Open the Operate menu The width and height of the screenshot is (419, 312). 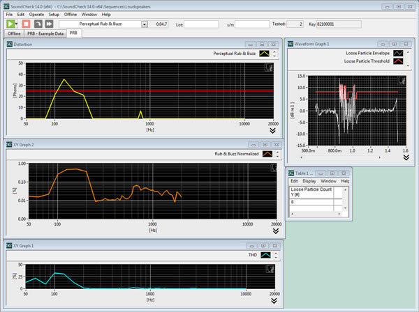36,14
